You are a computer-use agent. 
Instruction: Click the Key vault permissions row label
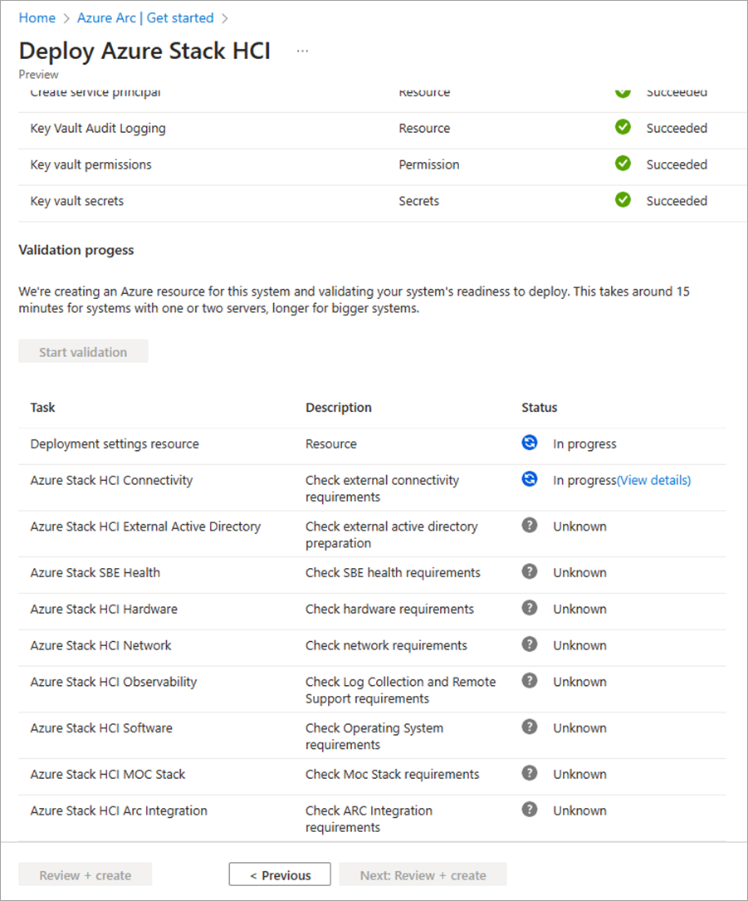point(90,165)
